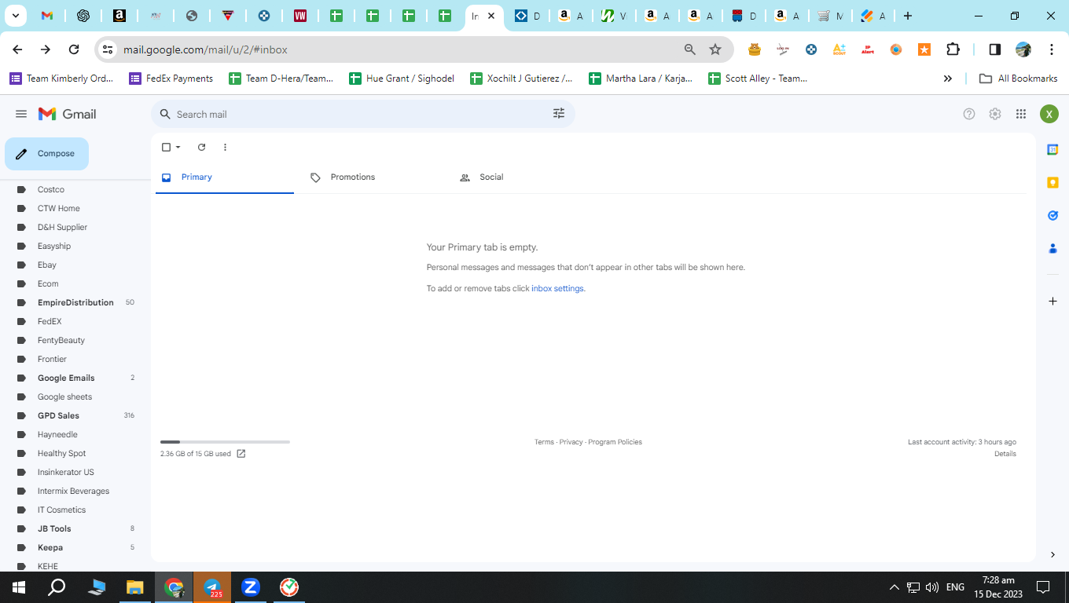
Task: Toggle the Chrome side panel button
Action: [x=994, y=49]
